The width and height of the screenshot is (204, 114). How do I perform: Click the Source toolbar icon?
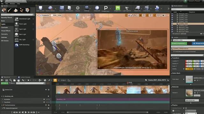point(78,9)
